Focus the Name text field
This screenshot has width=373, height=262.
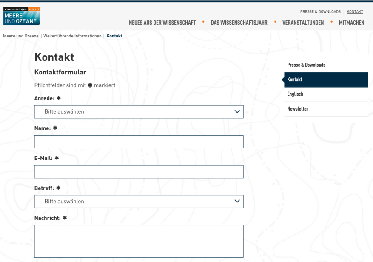point(139,142)
